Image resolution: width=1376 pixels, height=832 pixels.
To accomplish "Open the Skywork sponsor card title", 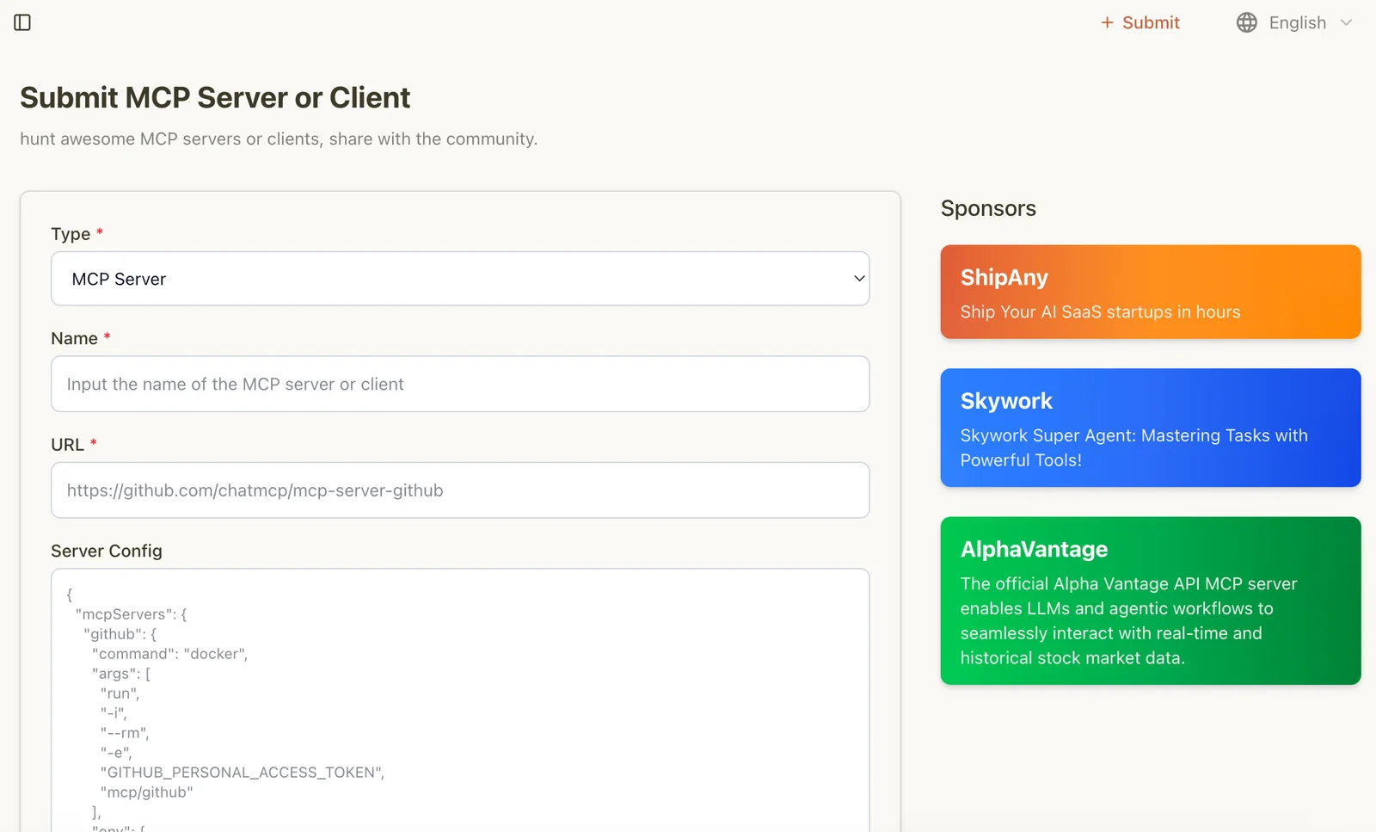I will coord(1006,401).
